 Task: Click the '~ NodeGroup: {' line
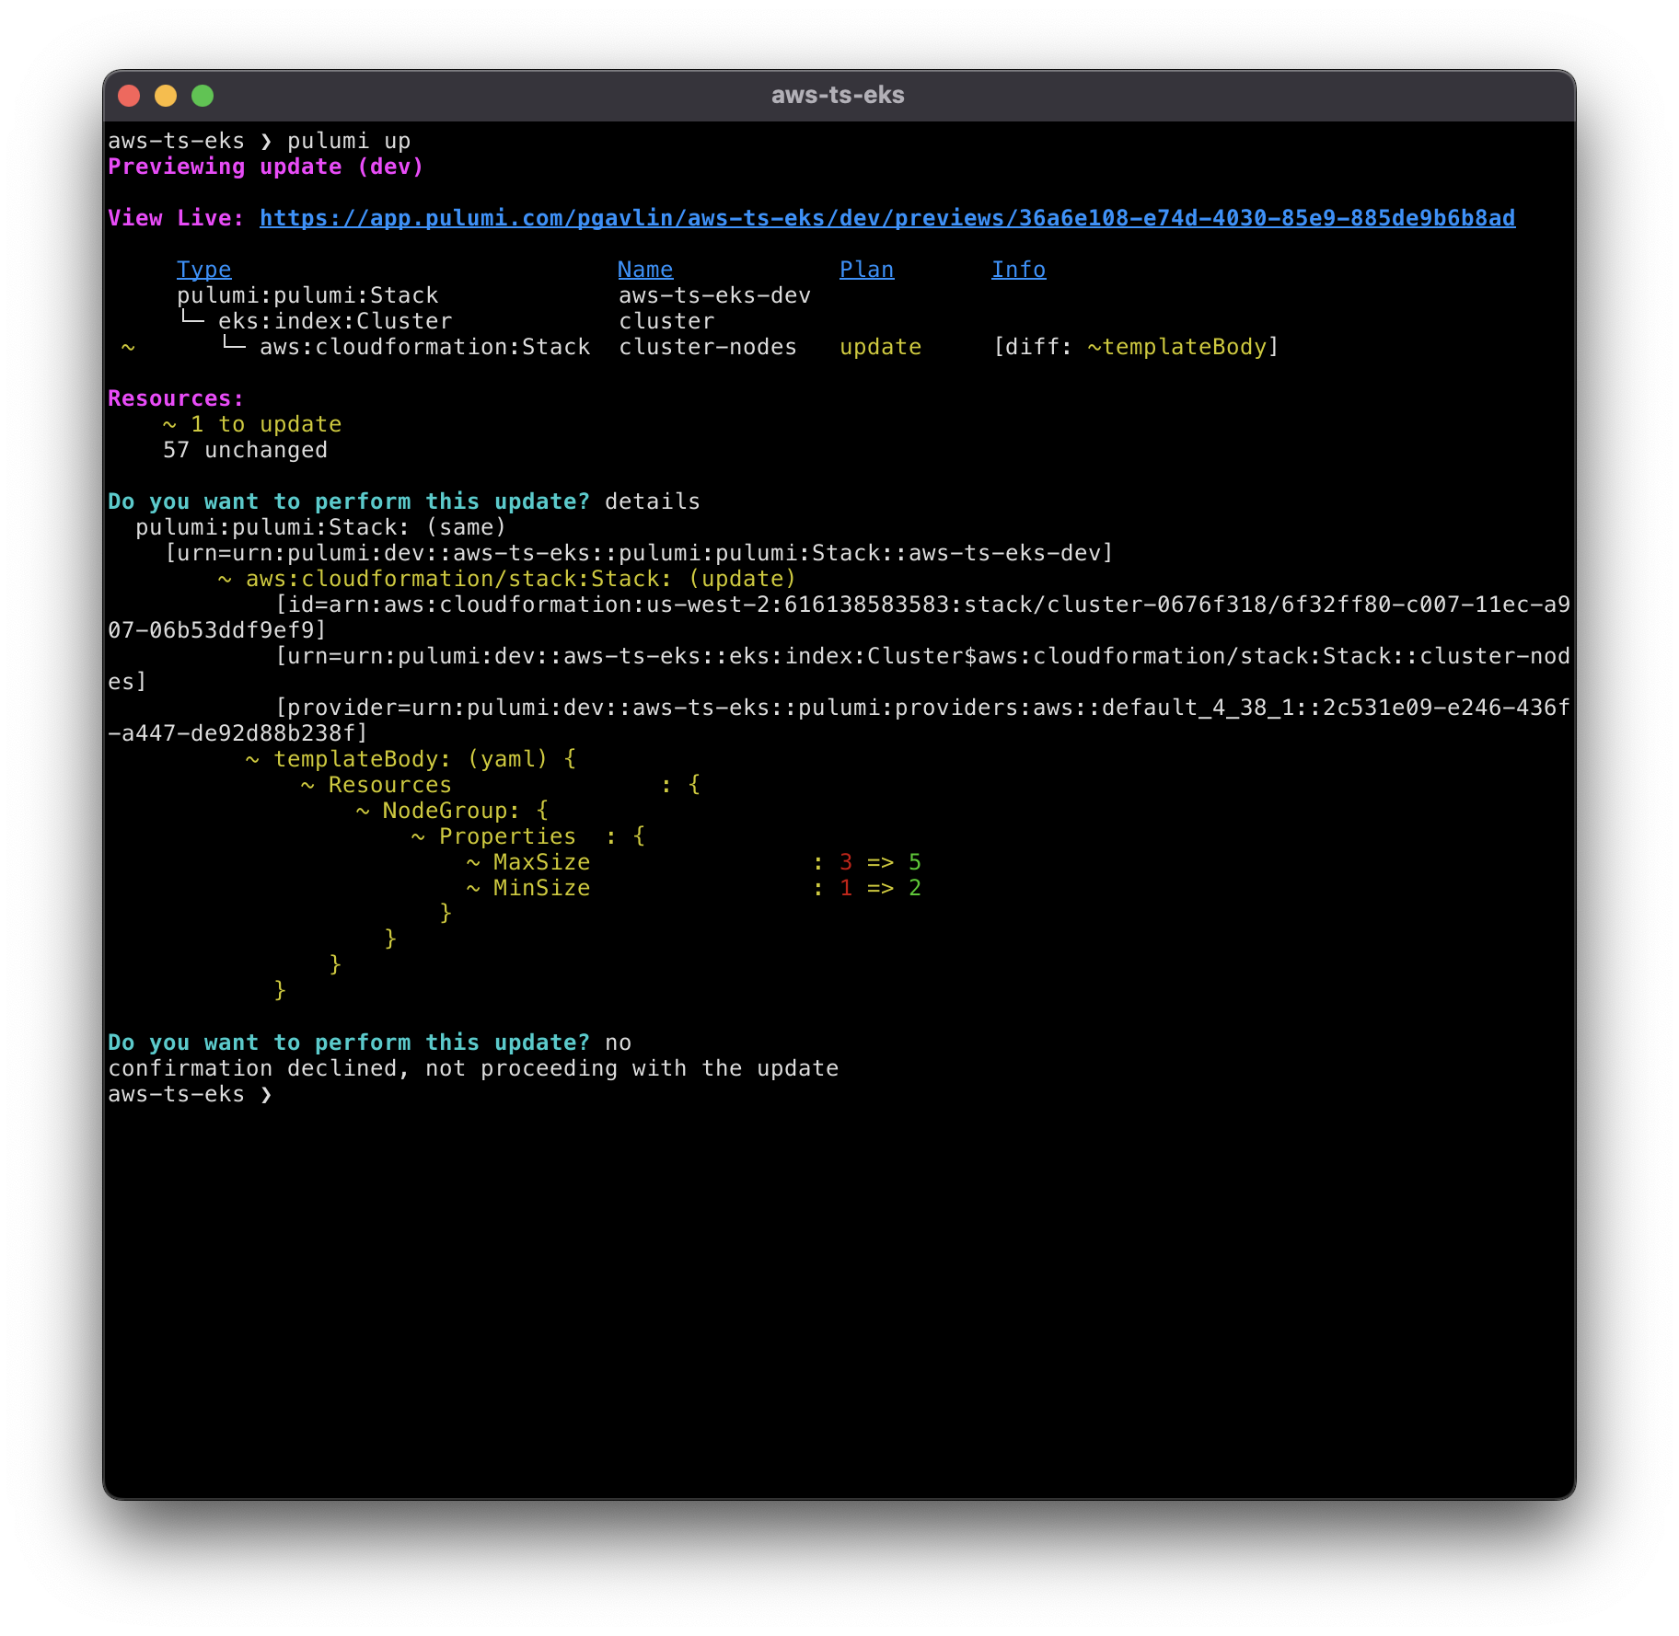(x=452, y=811)
